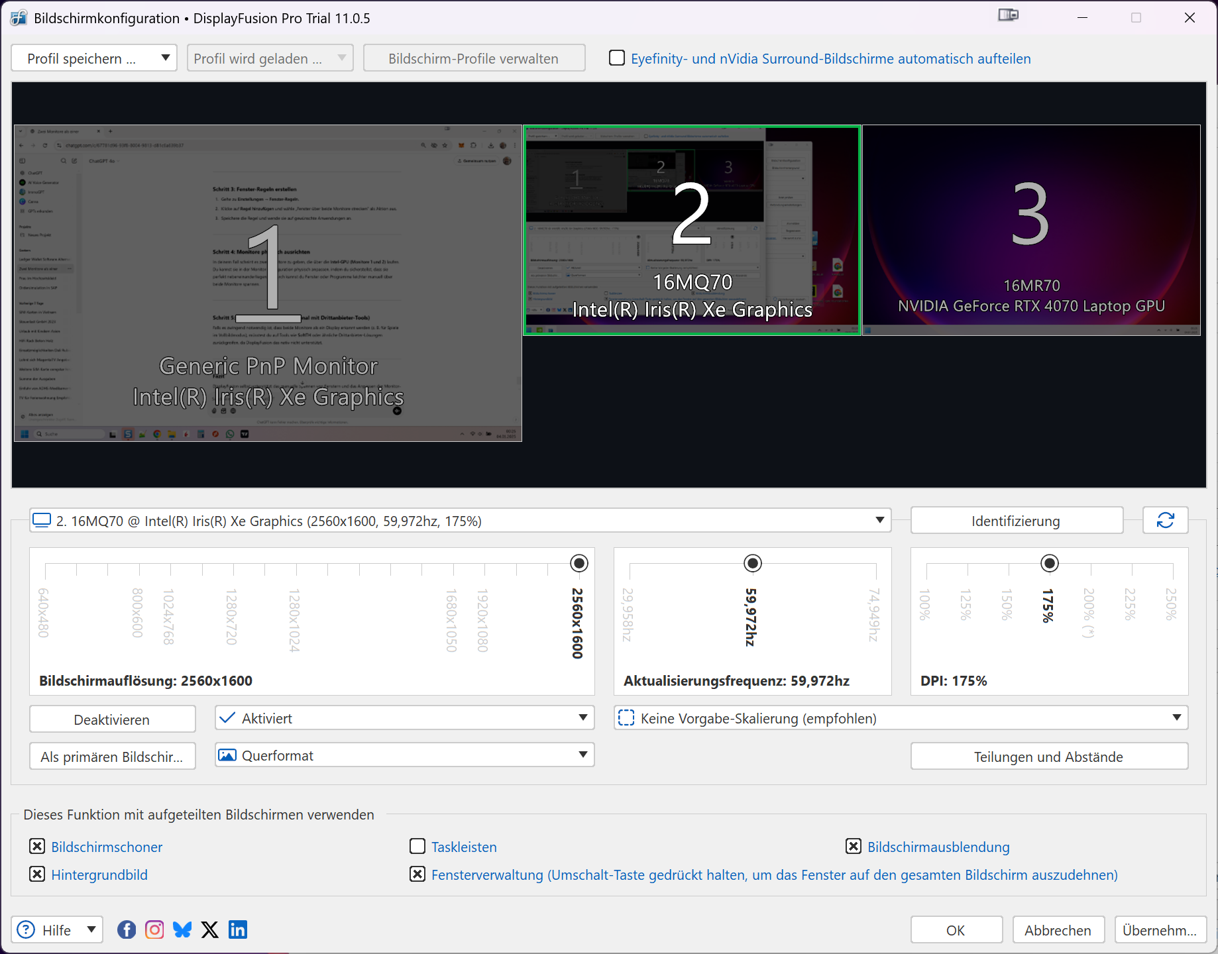Open the Profil speichern dropdown
The image size is (1218, 954).
coord(94,58)
